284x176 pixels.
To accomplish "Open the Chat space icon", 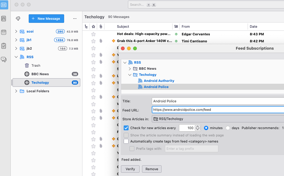I will (x=4, y=59).
